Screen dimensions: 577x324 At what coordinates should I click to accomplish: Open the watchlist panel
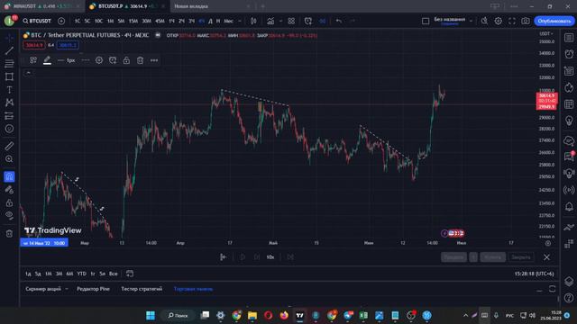pyautogui.click(x=569, y=38)
